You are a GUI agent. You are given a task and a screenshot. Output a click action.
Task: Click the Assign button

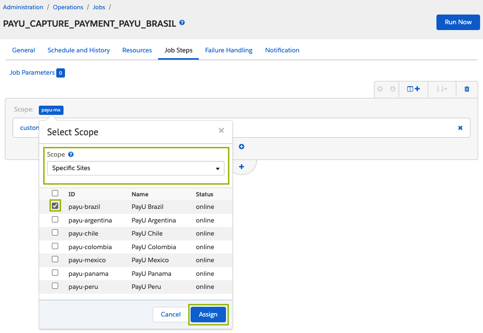coord(208,314)
